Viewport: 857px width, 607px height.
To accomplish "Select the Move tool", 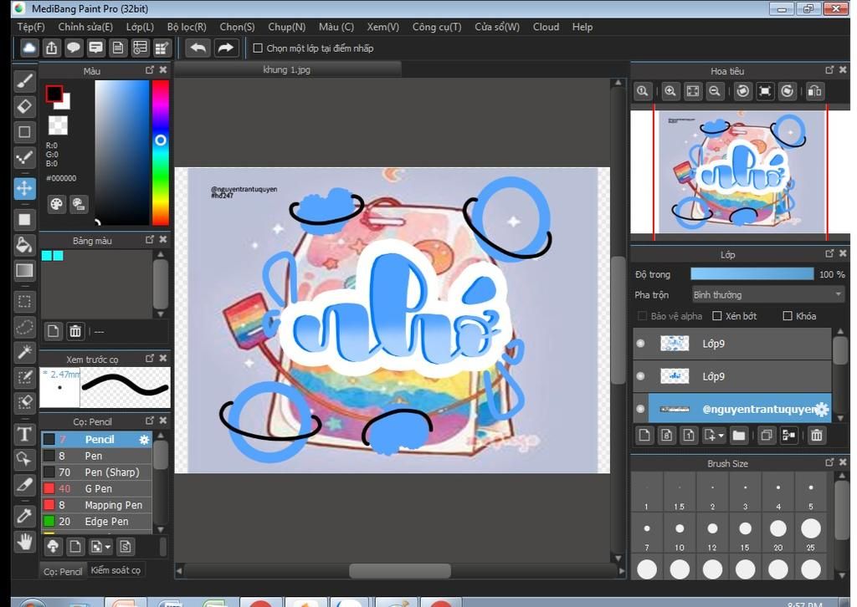I will pyautogui.click(x=24, y=189).
